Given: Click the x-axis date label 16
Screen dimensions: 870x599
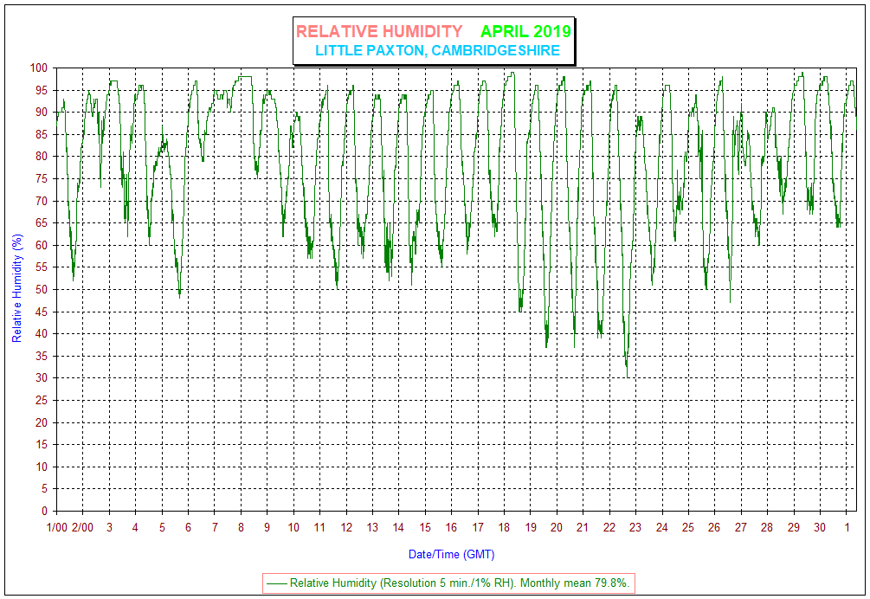Looking at the screenshot, I should point(451,527).
